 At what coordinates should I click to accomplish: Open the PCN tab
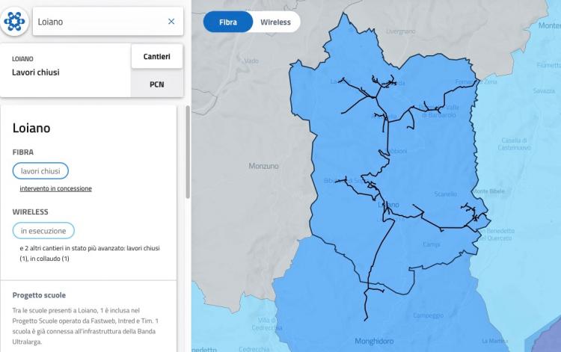157,84
